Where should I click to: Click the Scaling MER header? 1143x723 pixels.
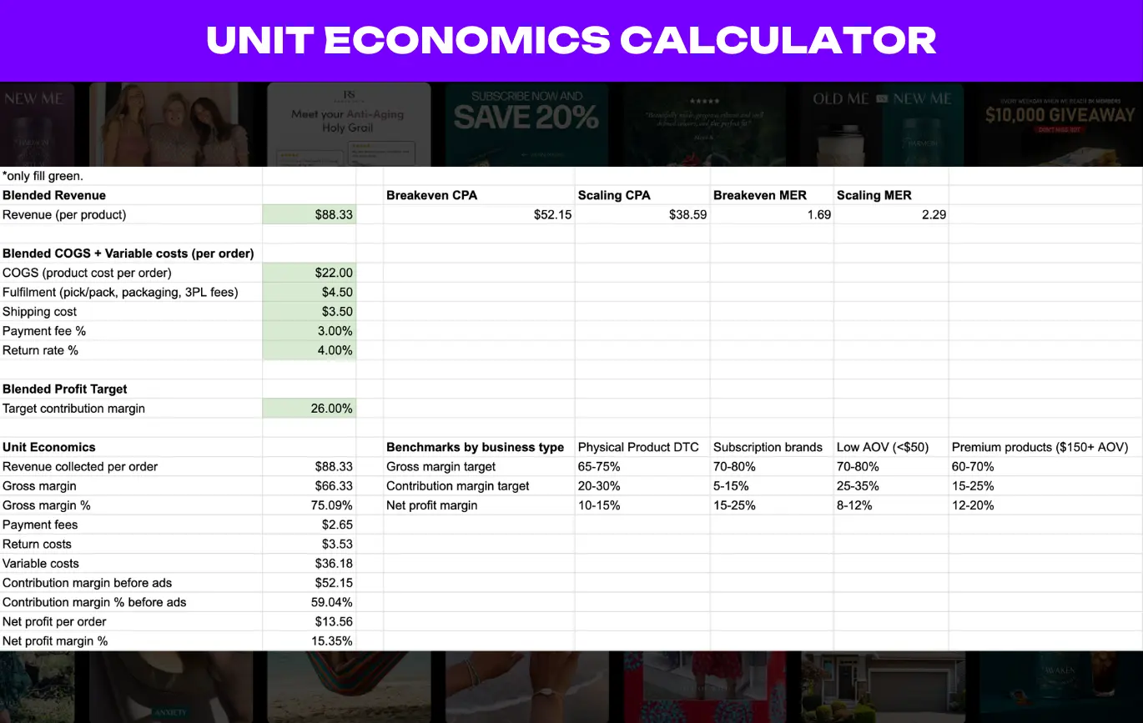(x=874, y=195)
